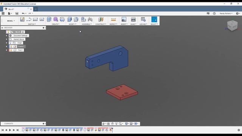
Task: Expand the Foot component tree
Action: (x=7, y=50)
